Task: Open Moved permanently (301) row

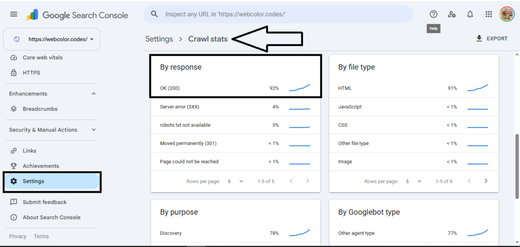Action: pyautogui.click(x=236, y=144)
